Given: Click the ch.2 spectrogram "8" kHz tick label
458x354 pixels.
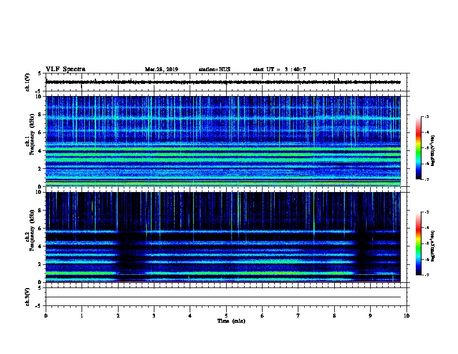Looking at the screenshot, I should point(40,211).
